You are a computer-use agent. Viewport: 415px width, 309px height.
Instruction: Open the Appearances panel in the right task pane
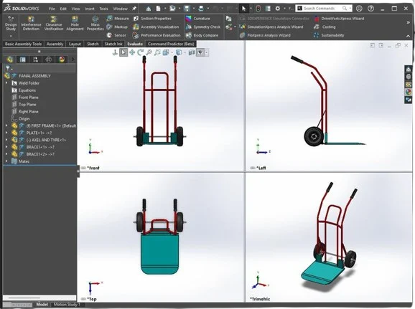pos(409,92)
